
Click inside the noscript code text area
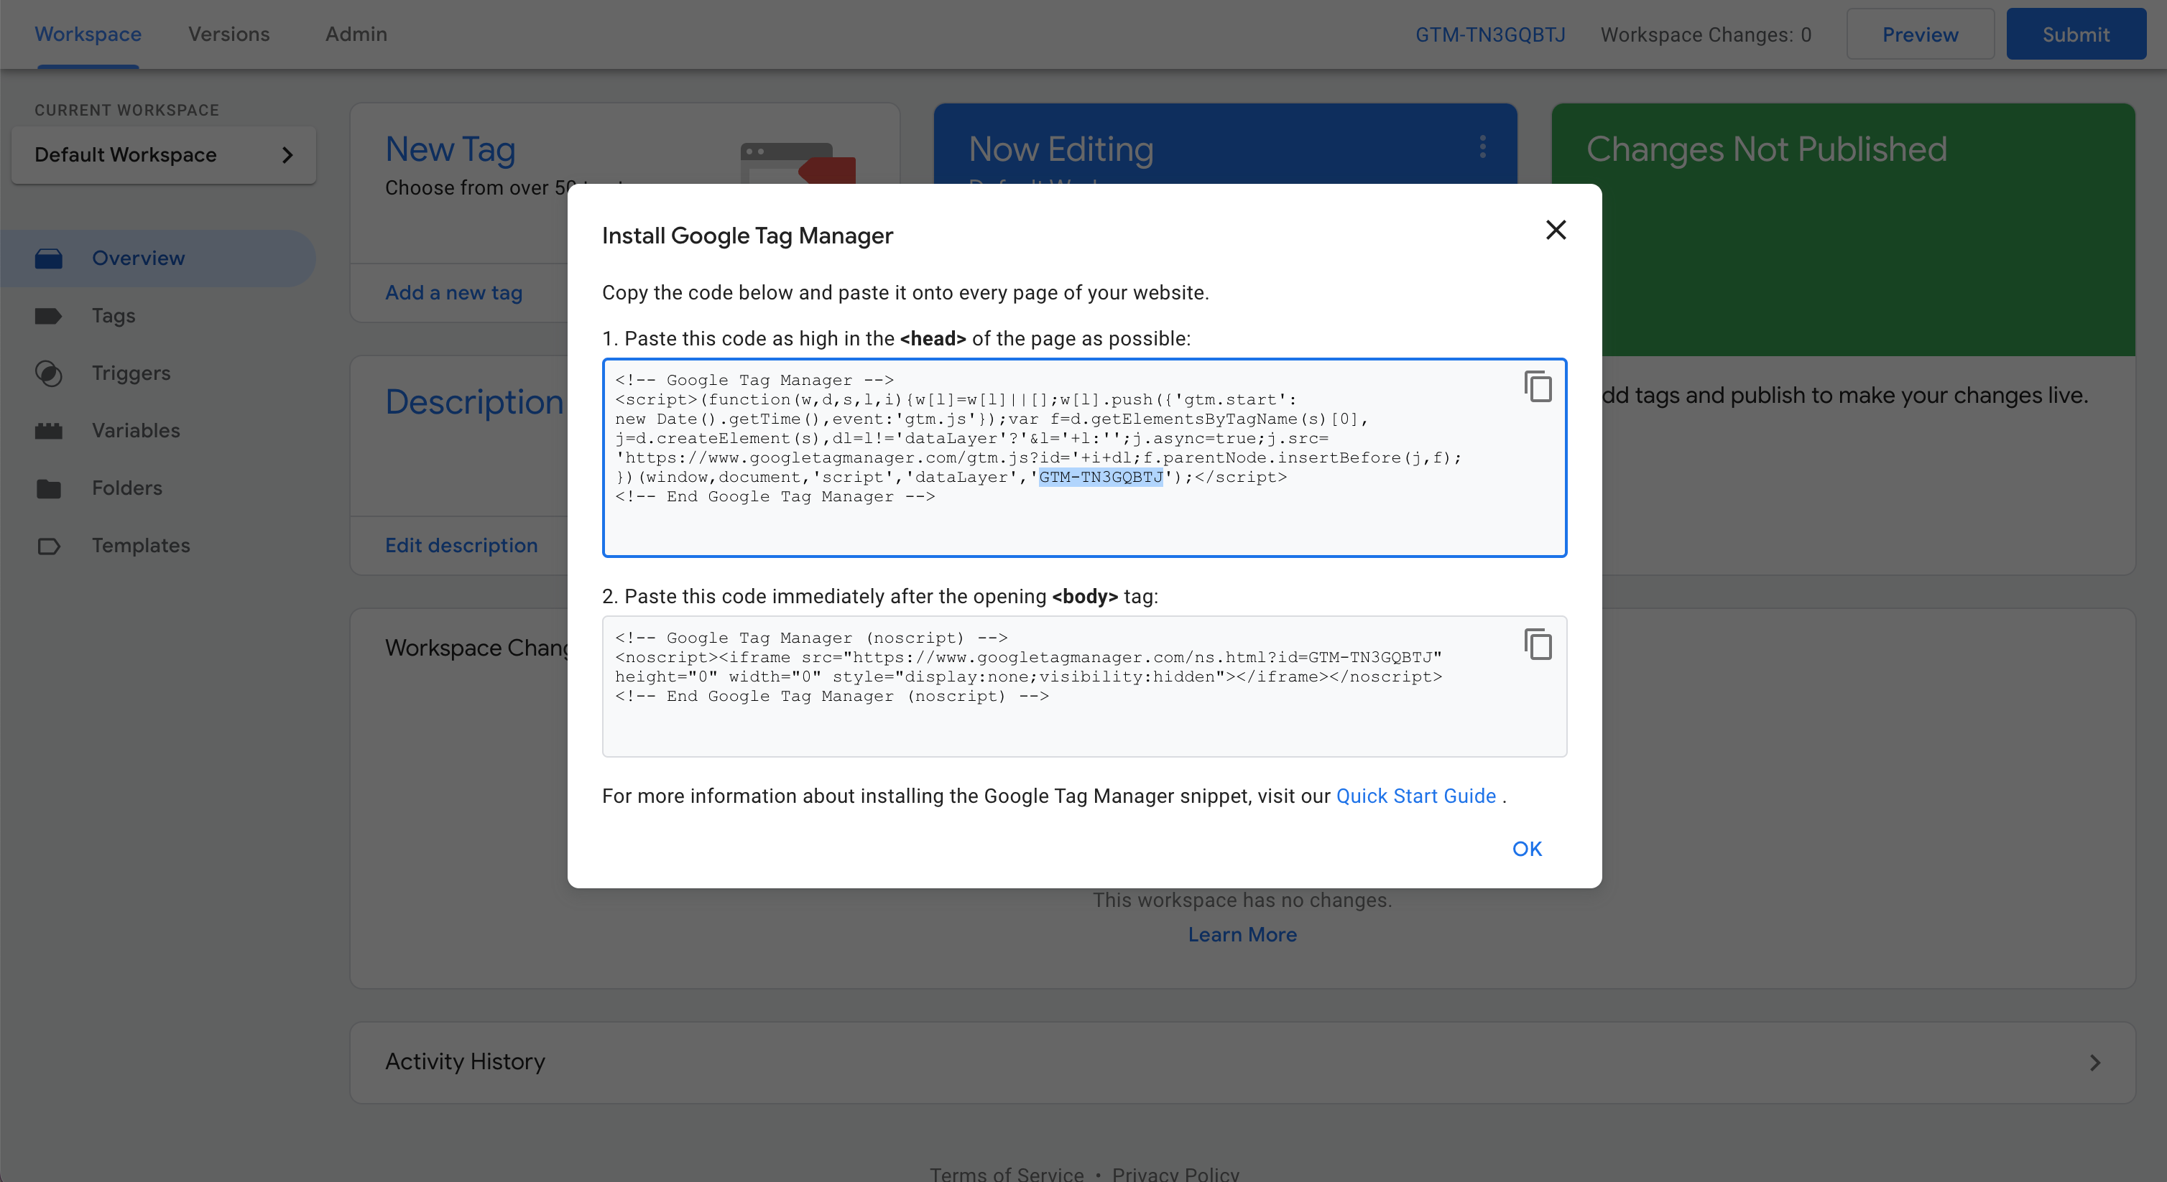[1084, 686]
